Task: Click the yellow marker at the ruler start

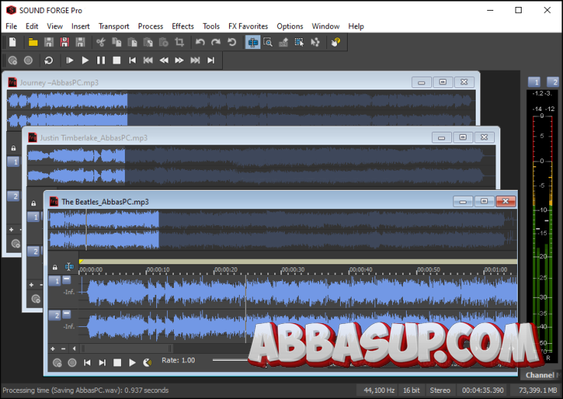Action: pyautogui.click(x=80, y=261)
